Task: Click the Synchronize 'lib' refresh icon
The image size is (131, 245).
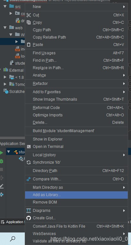Action: [29, 162]
